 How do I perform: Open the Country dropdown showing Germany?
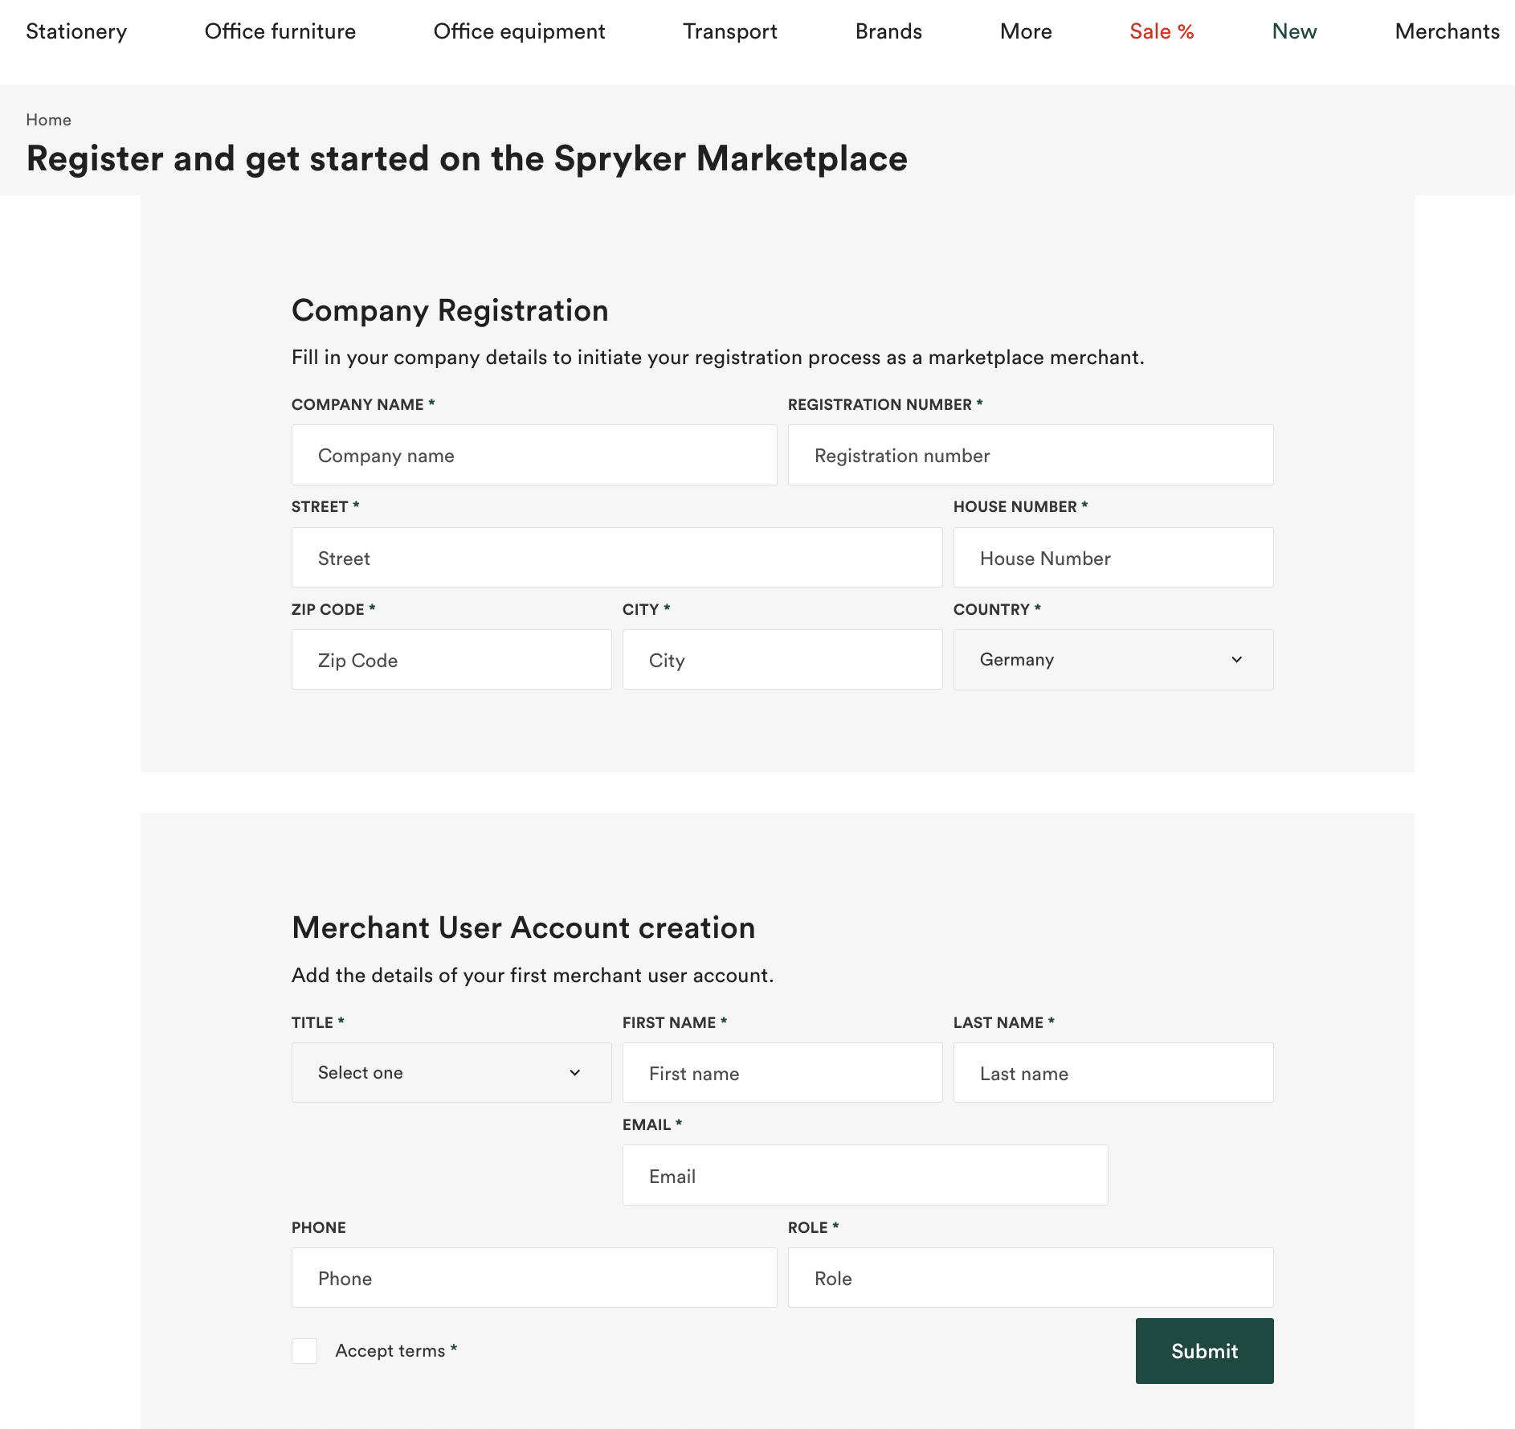[1113, 659]
